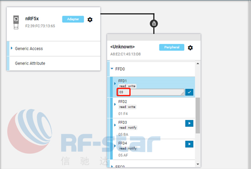Click the nRF5x USB dongle icon
Viewport: 251px width, 169px height.
coord(16,22)
